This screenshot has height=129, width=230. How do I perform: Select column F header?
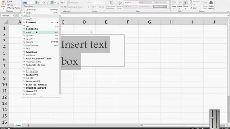coord(128,22)
